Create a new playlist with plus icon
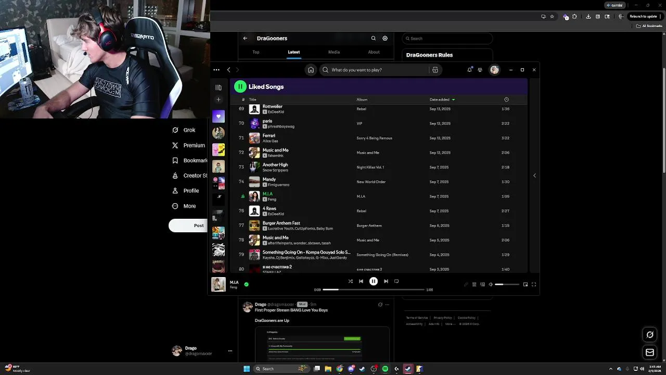 click(219, 99)
